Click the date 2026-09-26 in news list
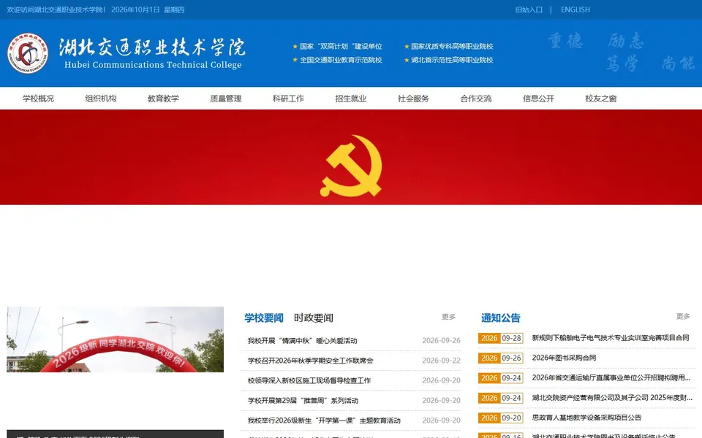 click(x=441, y=341)
